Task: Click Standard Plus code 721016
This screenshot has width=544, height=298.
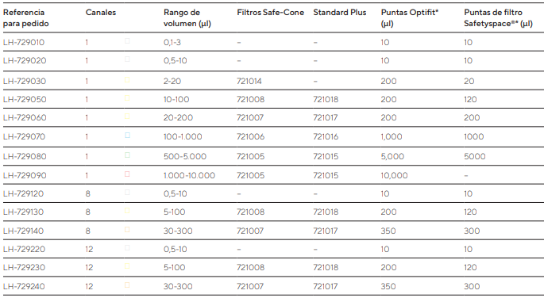Action: tap(326, 136)
